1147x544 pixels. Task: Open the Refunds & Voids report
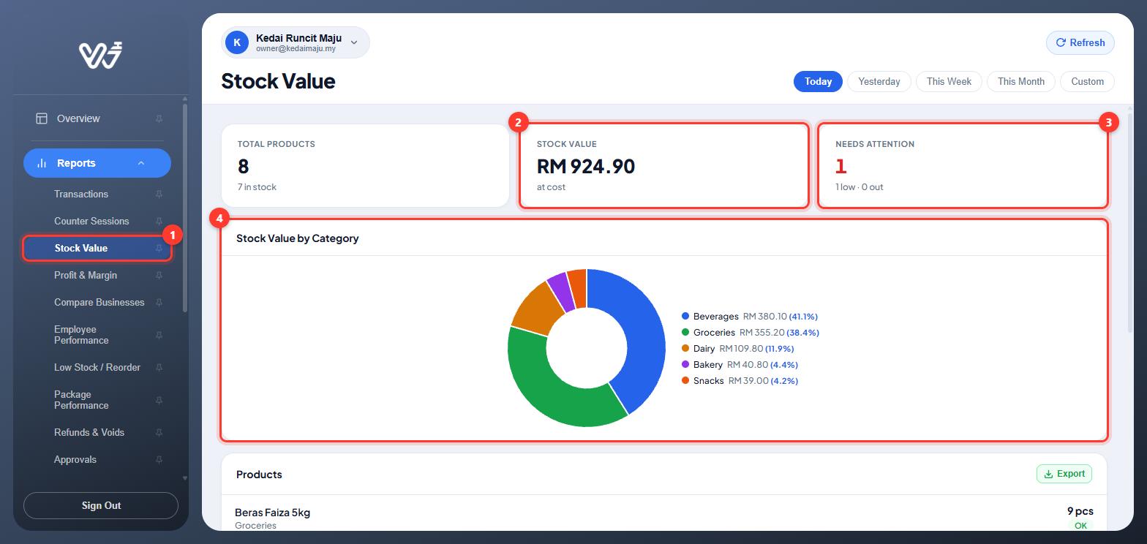[89, 432]
